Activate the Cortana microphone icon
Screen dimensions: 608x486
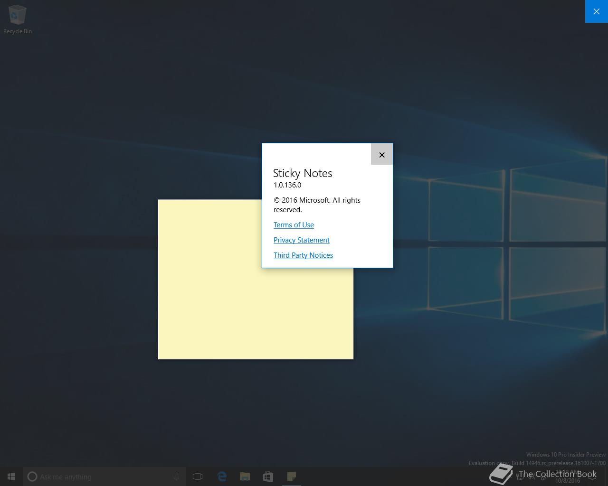coord(176,477)
